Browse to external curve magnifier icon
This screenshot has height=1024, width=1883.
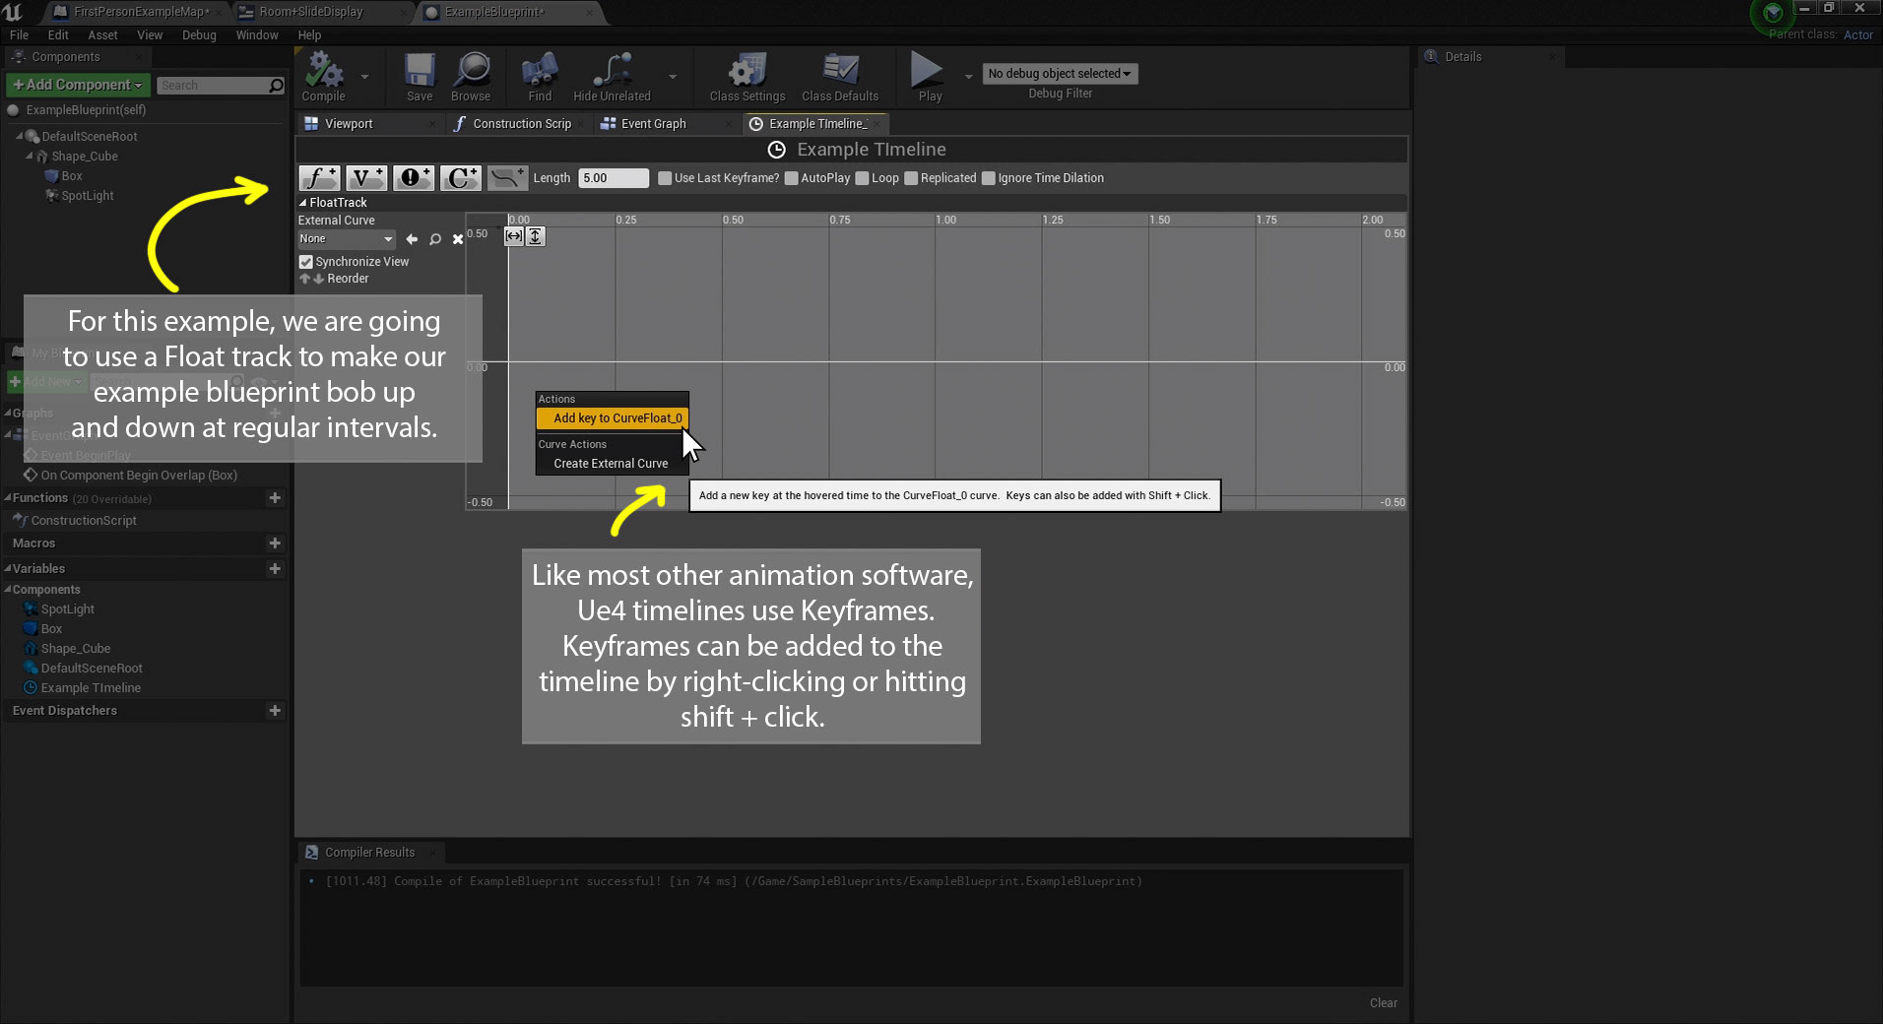(x=435, y=239)
